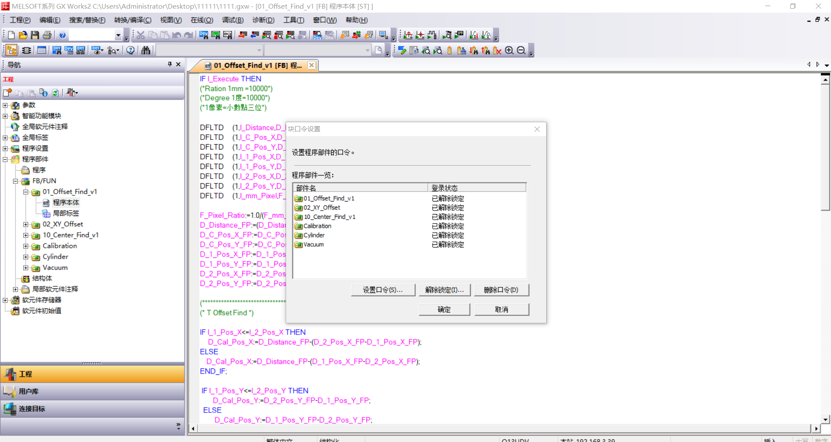Collapse the 程序部件 tree node
The width and height of the screenshot is (831, 442).
[x=5, y=159]
